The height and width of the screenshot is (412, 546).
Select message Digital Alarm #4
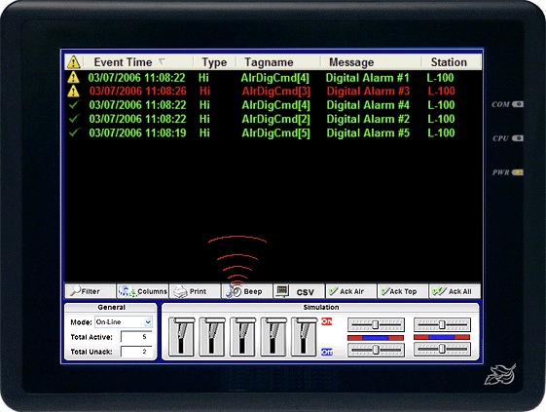tap(368, 105)
